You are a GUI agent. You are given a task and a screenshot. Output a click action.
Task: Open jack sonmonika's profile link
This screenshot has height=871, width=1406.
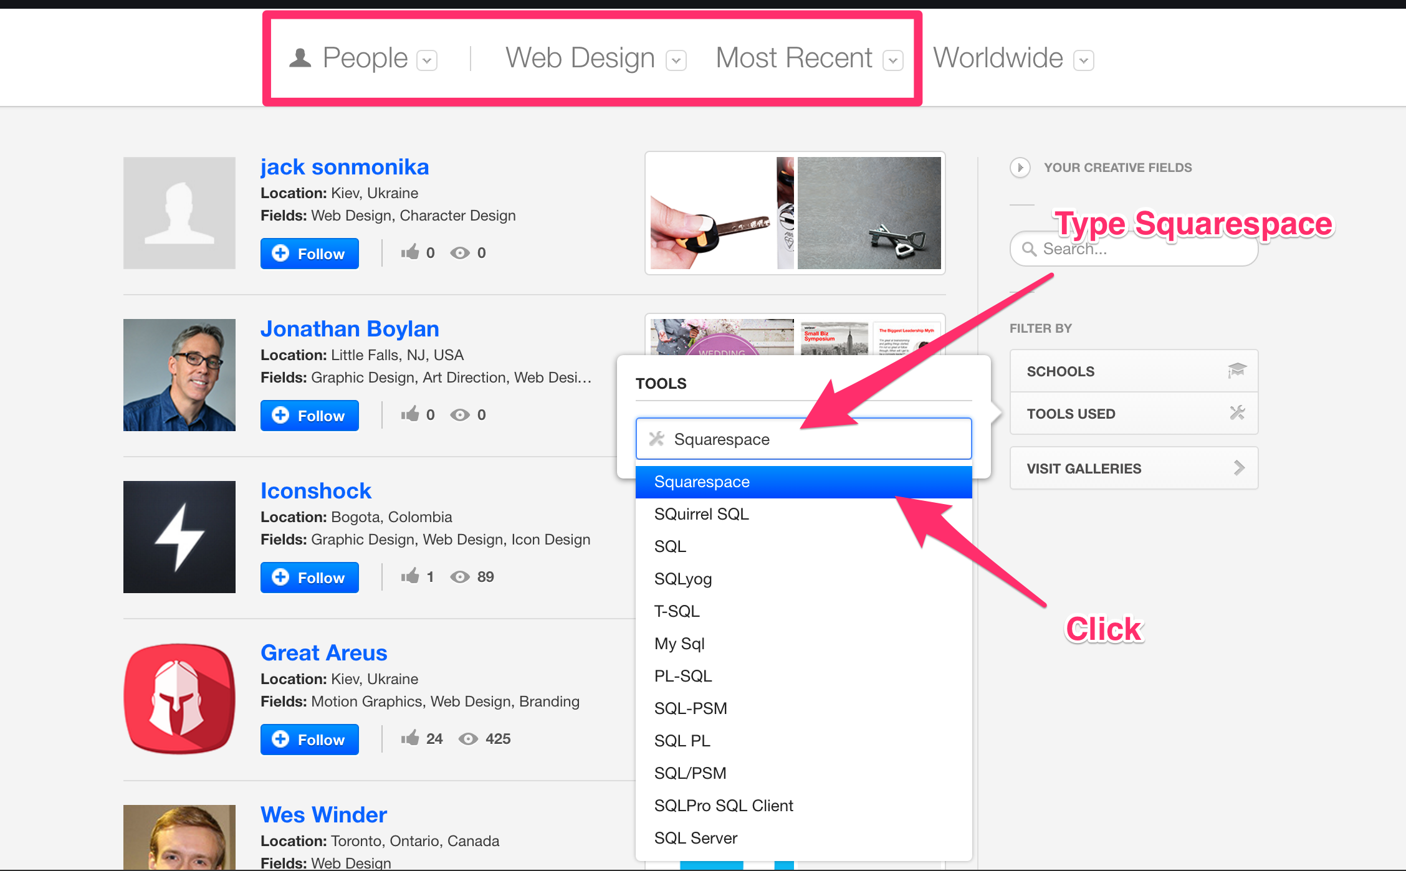click(345, 167)
